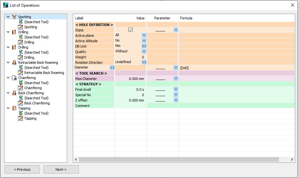This screenshot has height=178, width=299.
Task: Open the Active plane dropdown
Action: [x=144, y=35]
